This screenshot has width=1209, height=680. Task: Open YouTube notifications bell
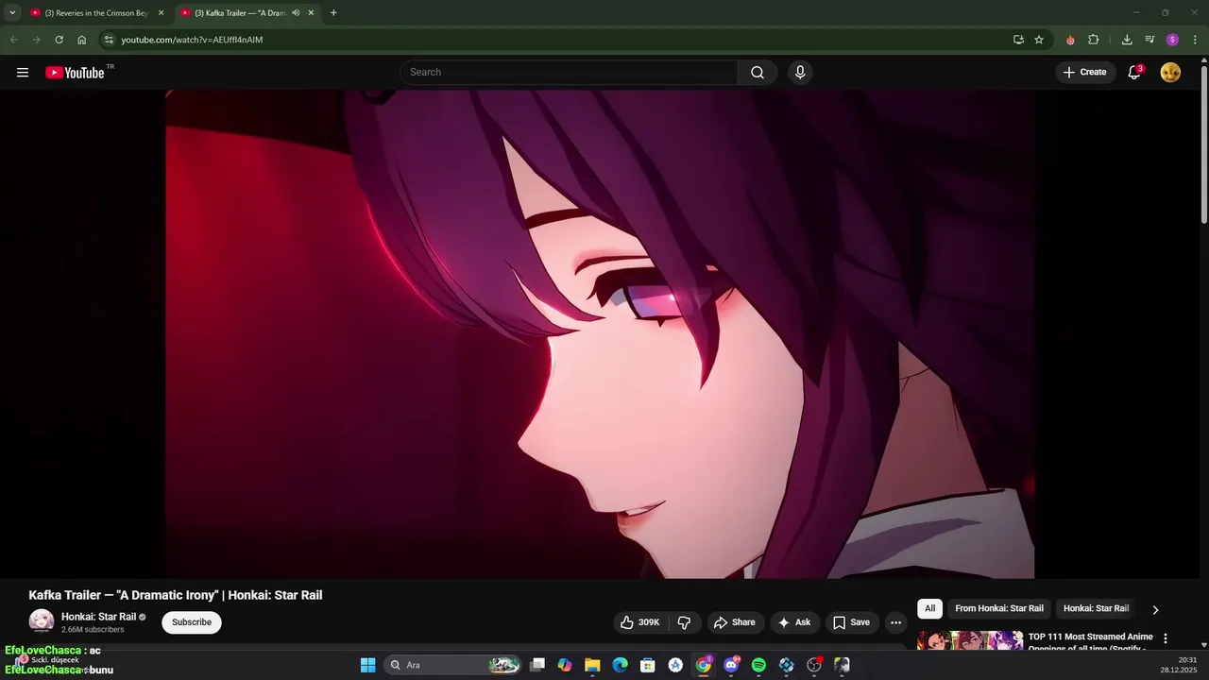(1134, 73)
